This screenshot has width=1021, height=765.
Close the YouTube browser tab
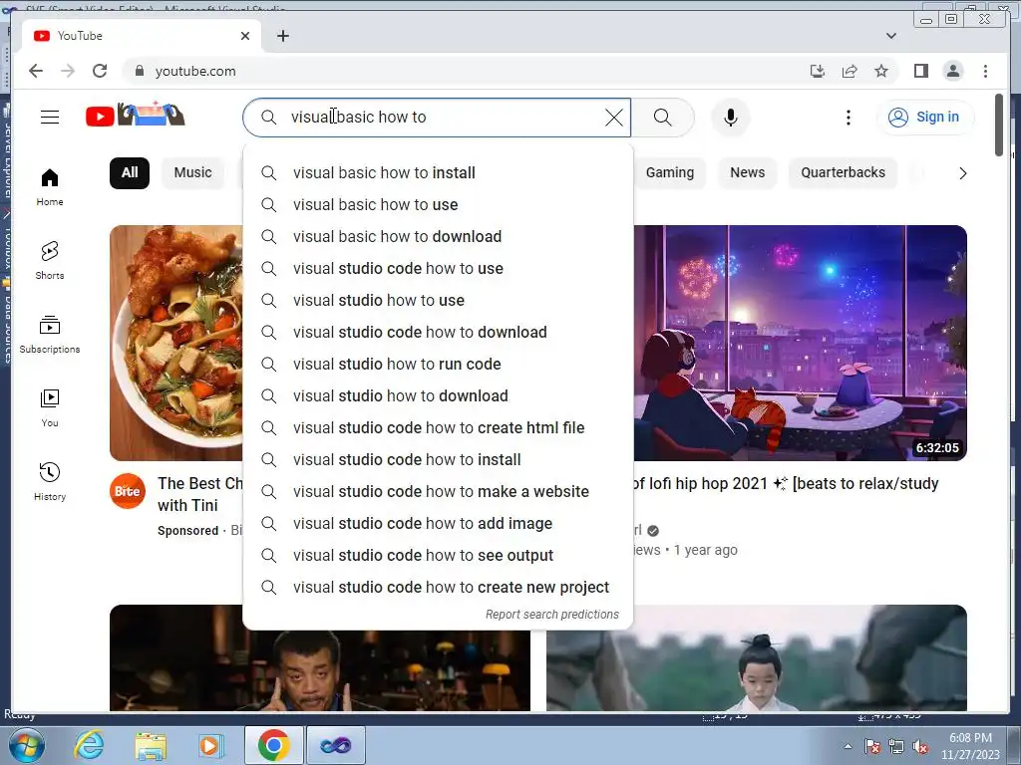pyautogui.click(x=245, y=36)
